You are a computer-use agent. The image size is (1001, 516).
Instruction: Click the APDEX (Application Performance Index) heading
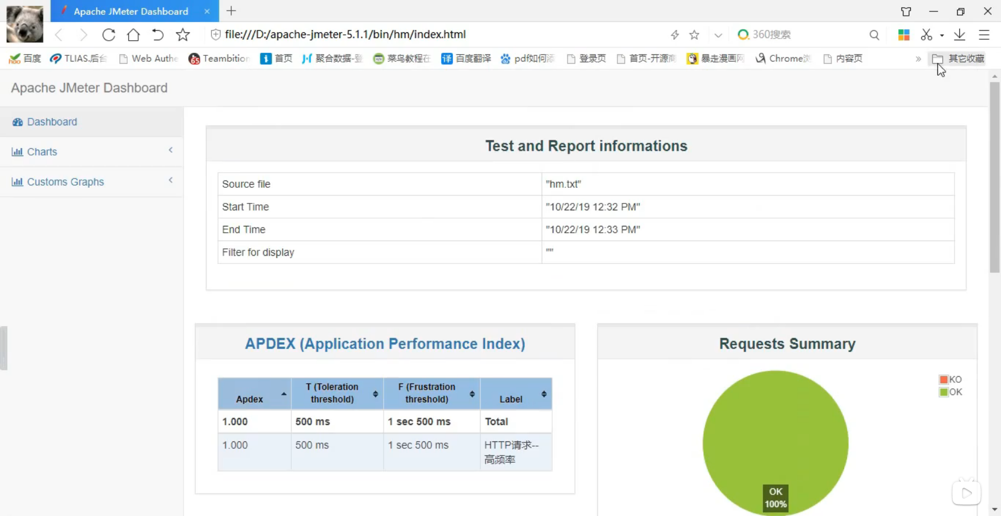point(385,344)
